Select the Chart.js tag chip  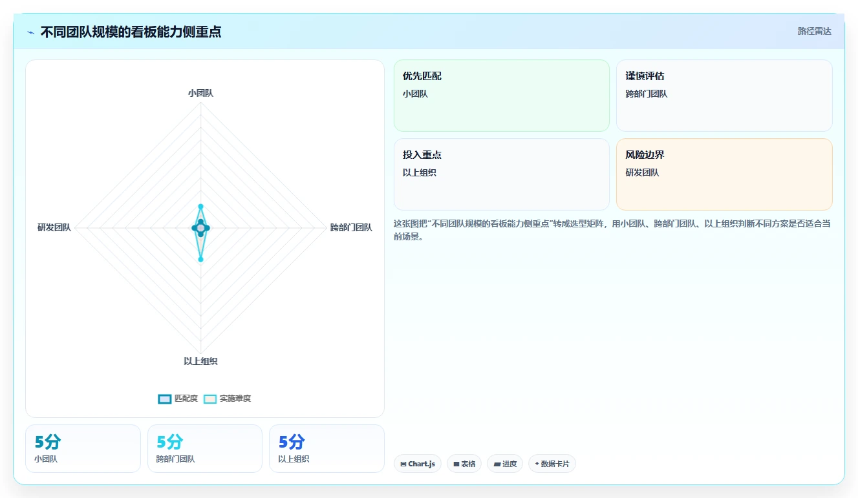[x=418, y=464]
